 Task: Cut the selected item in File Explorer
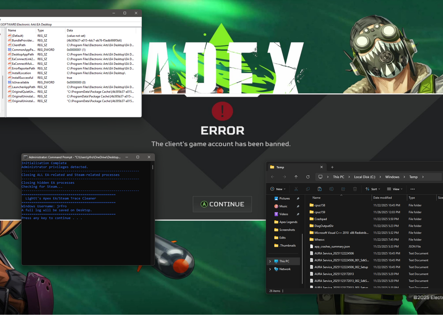point(296,189)
